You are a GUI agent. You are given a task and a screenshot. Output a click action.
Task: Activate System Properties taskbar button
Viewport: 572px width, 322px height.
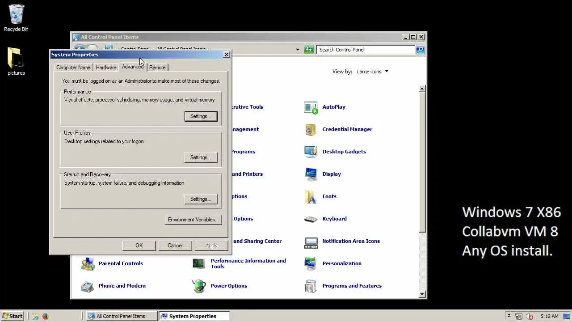point(194,316)
